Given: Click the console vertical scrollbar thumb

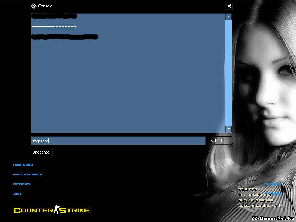Looking at the screenshot, I should coord(229,73).
